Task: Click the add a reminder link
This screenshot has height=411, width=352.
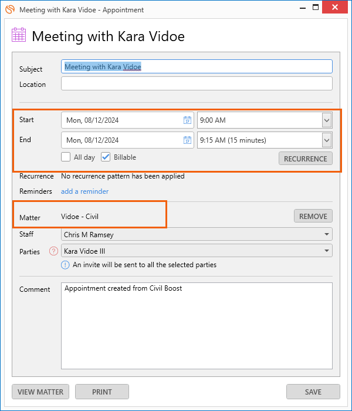Action: tap(84, 191)
